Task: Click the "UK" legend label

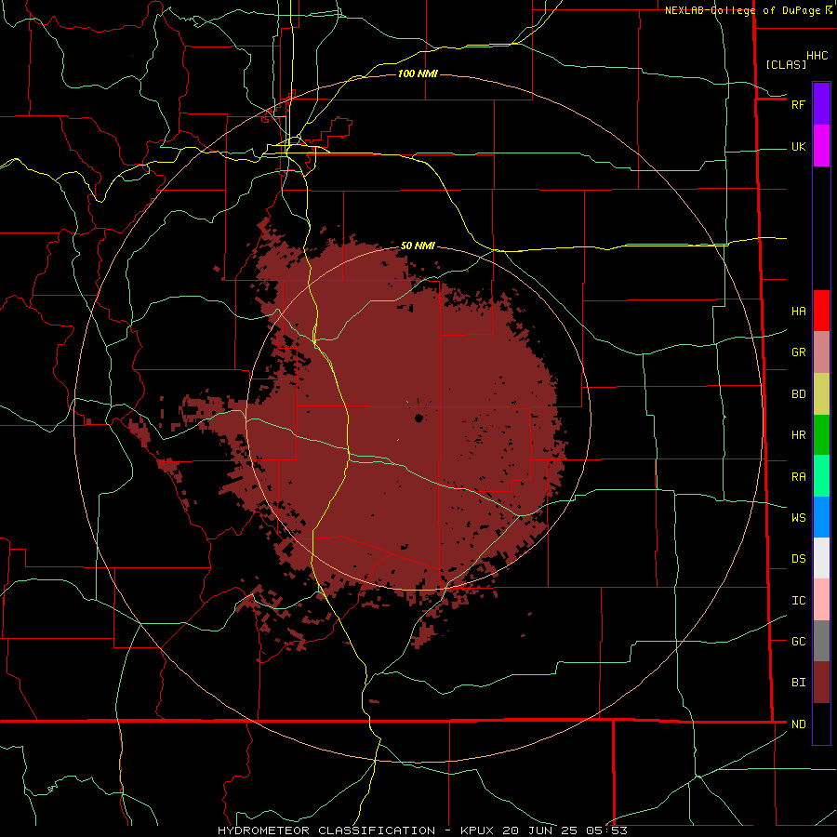Action: coord(798,146)
